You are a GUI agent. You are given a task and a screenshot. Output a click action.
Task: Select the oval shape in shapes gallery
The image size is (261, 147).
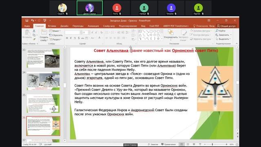click(155, 31)
